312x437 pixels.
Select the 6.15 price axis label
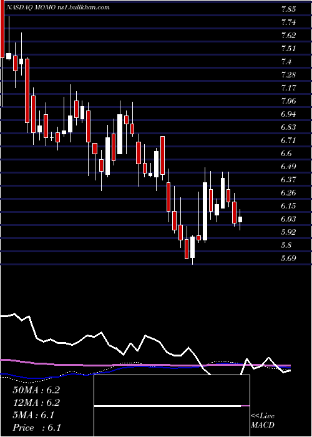tap(288, 205)
